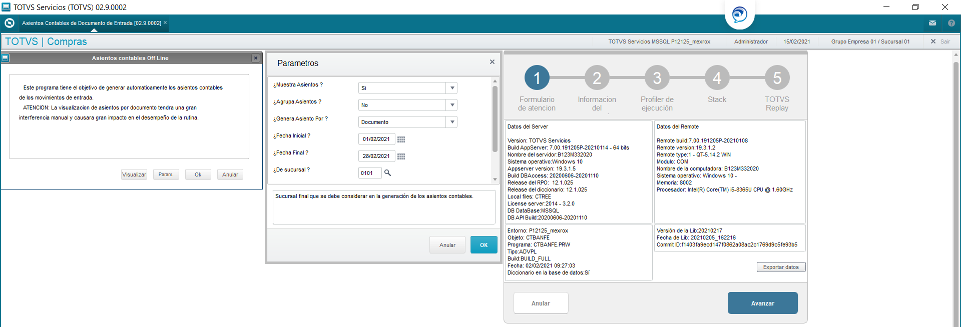Close the Asientos Contables de Documento tab

[165, 22]
